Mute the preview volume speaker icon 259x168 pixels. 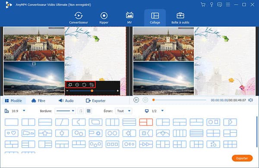[250, 100]
